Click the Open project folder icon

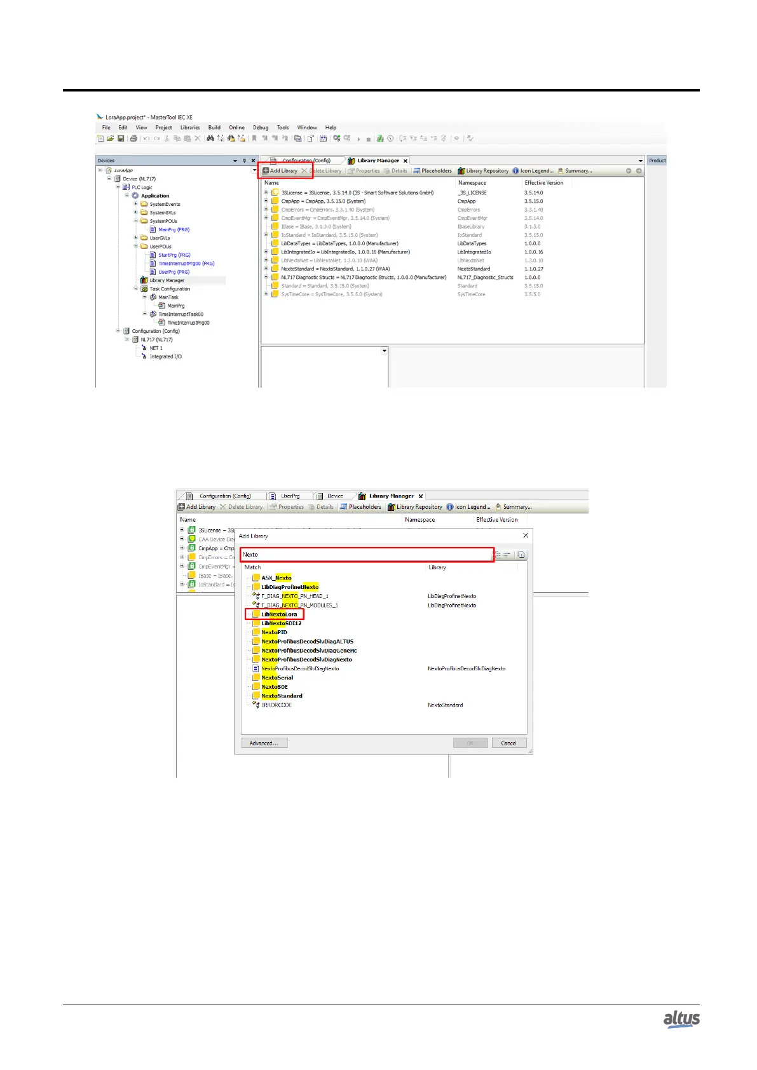pos(110,139)
